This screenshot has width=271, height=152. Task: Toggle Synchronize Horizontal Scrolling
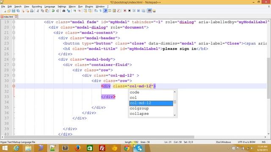coord(90,11)
